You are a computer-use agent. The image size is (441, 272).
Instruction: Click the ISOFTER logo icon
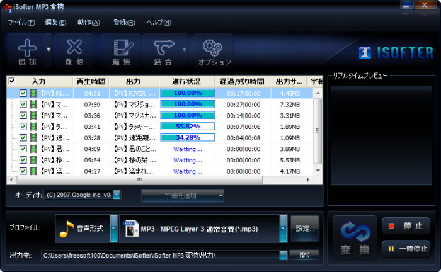[365, 52]
